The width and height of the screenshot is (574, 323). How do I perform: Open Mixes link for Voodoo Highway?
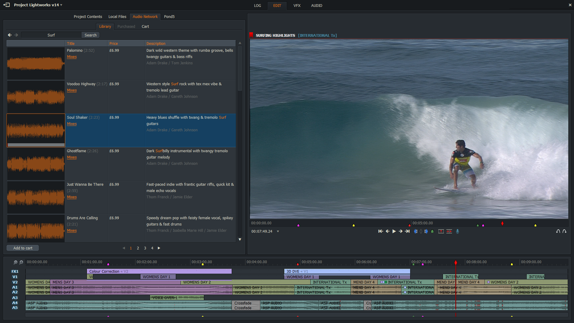72,90
